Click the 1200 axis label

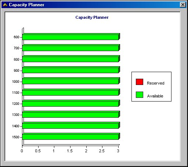(x=16, y=104)
